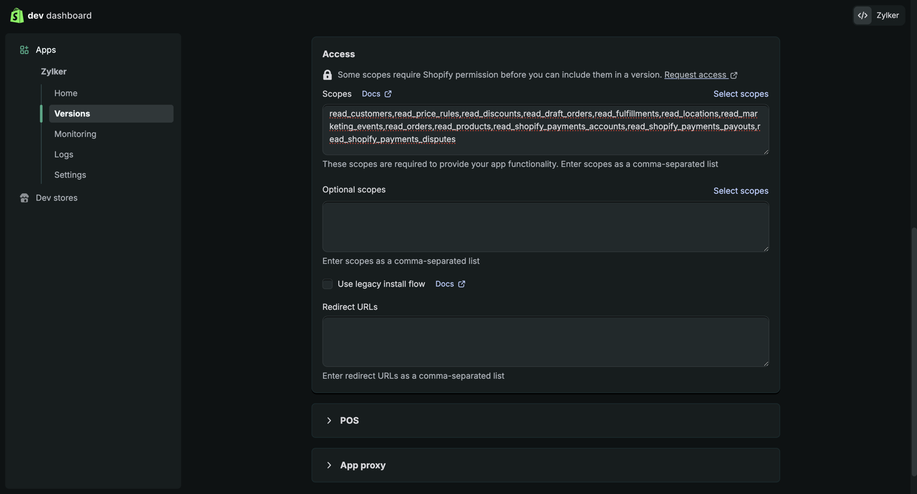Click the Shopify bag logo icon

click(17, 15)
